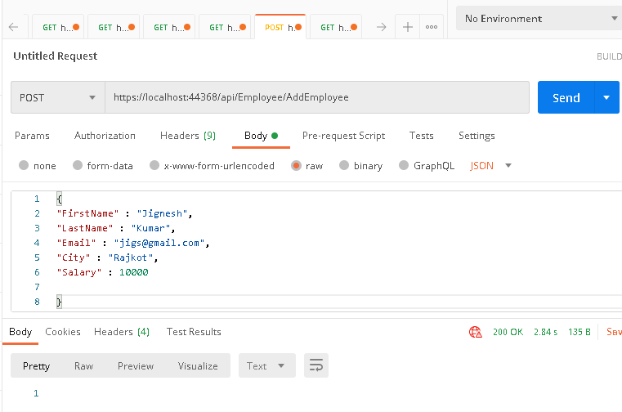Expand the JSON format dropdown

click(x=491, y=165)
